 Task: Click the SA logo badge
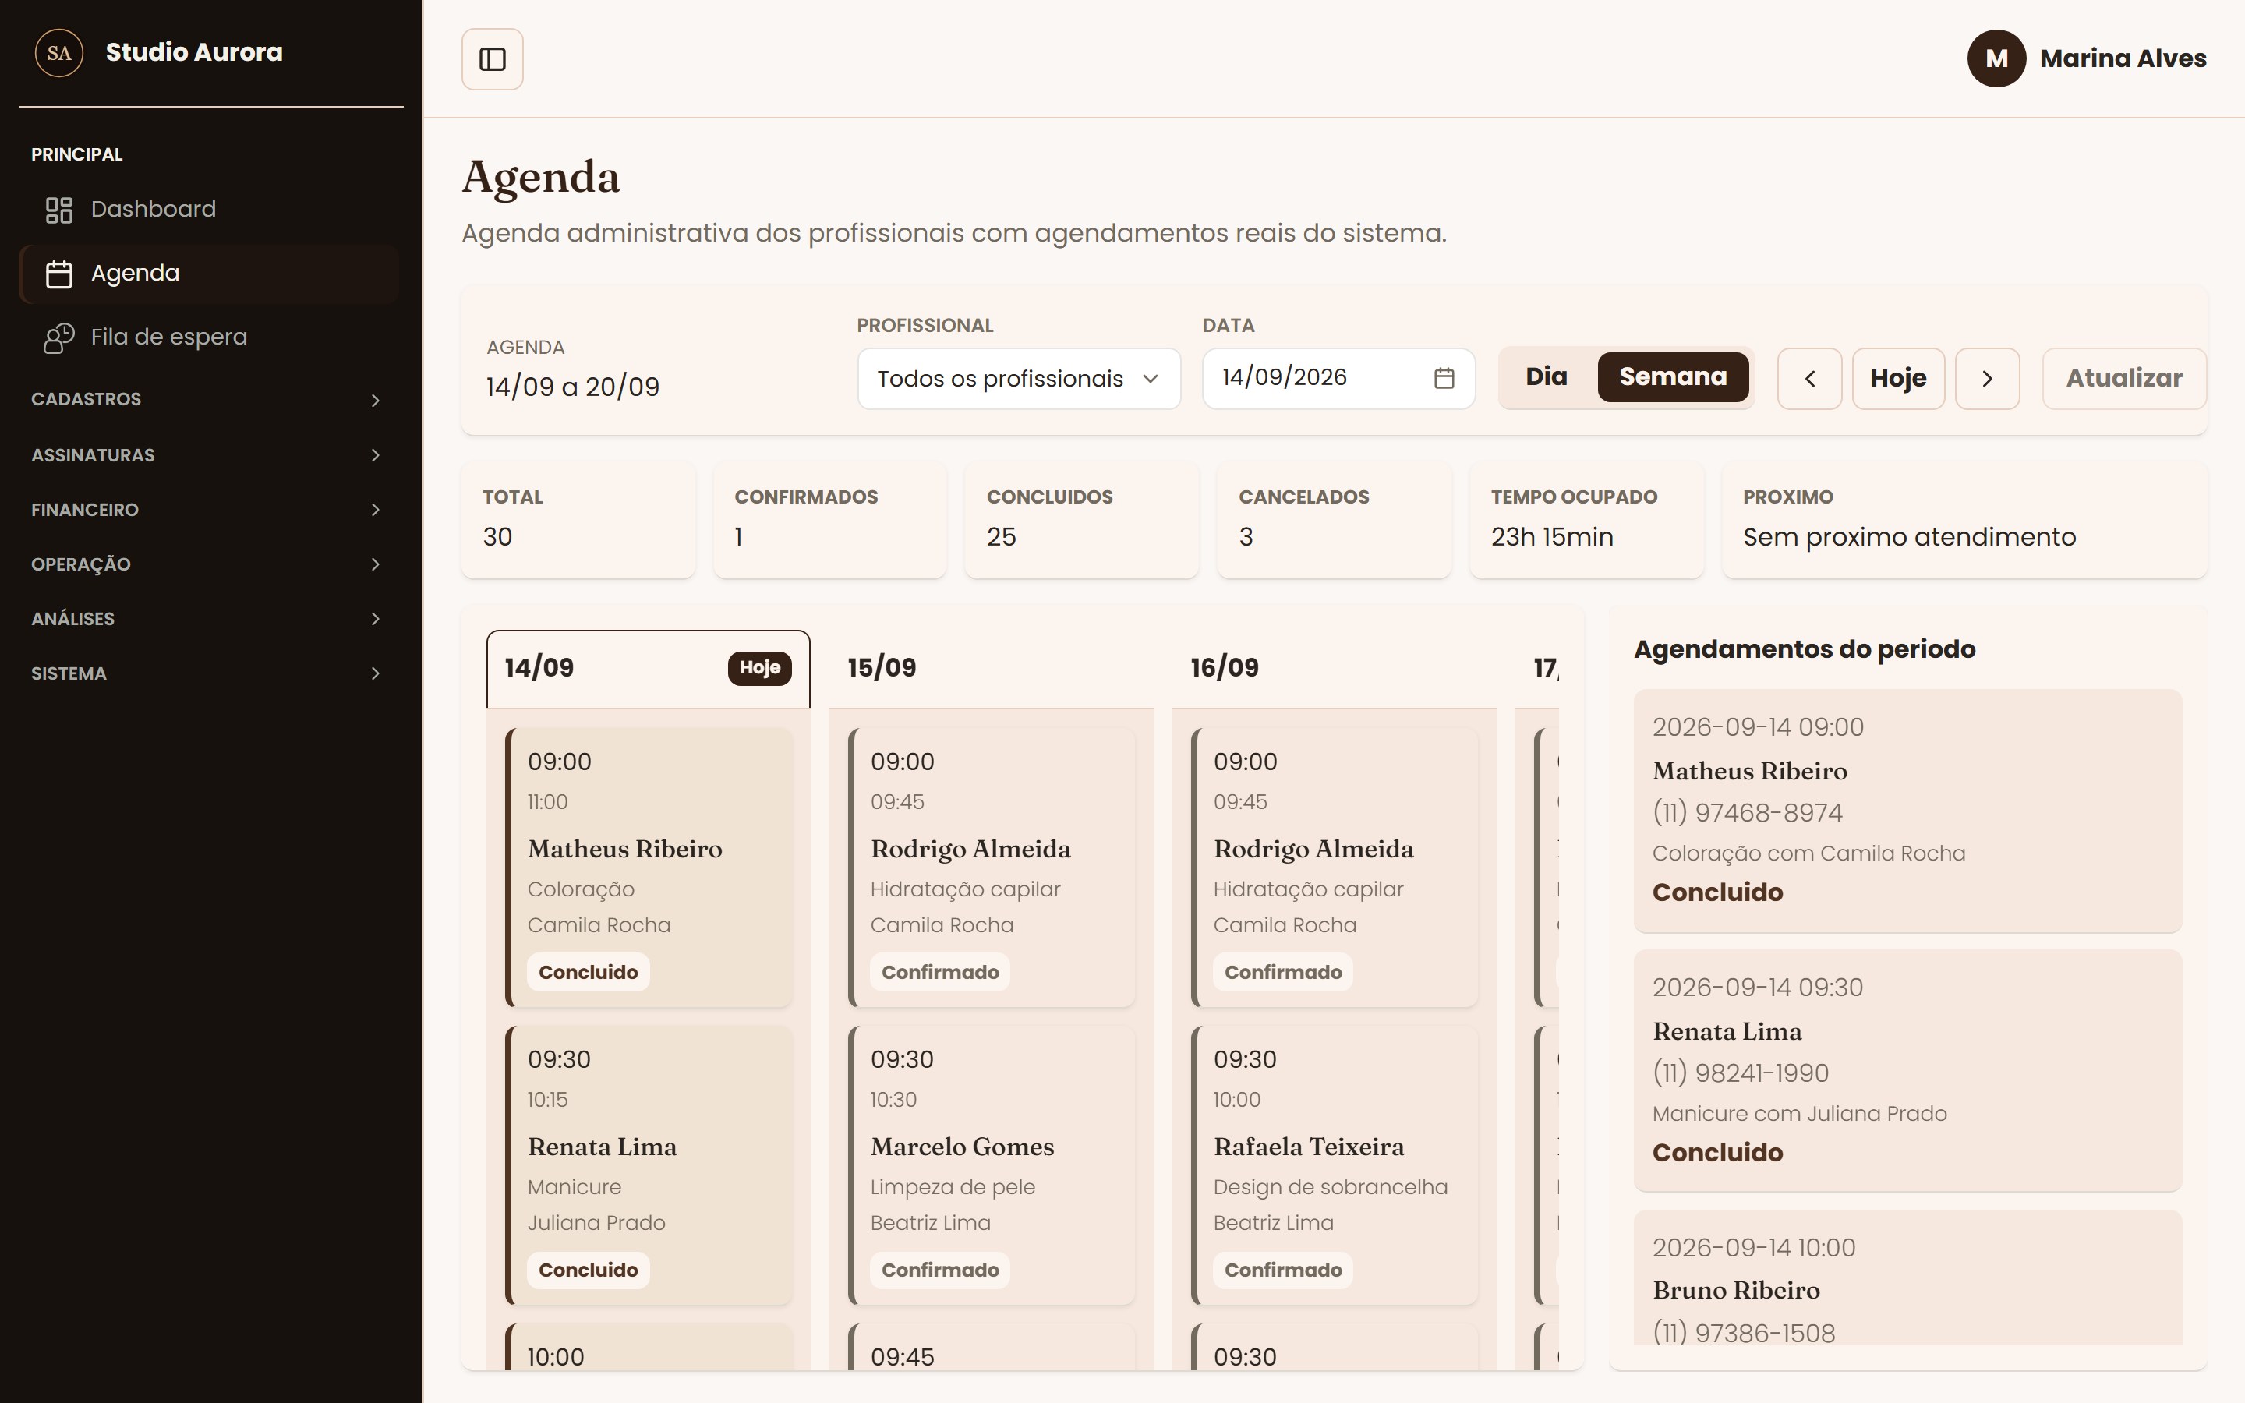point(59,53)
